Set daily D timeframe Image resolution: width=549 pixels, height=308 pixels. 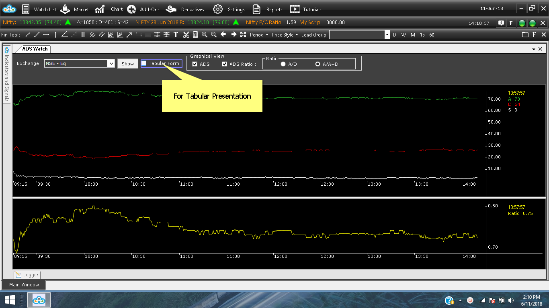tap(395, 35)
